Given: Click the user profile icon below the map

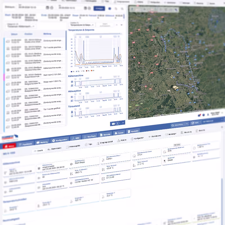Looking at the screenshot, I should (x=208, y=114).
